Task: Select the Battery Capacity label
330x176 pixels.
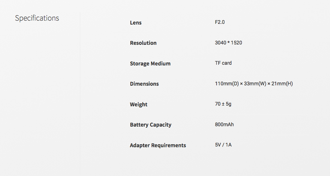Action: (151, 125)
